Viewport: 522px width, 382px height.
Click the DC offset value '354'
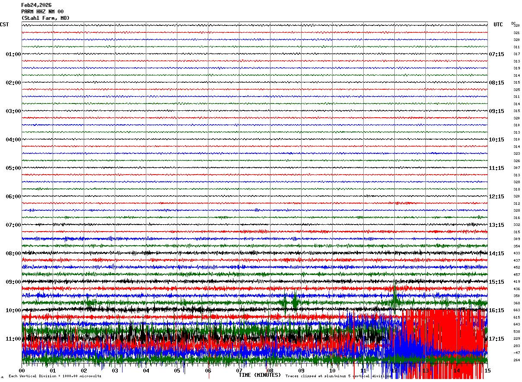point(516,246)
